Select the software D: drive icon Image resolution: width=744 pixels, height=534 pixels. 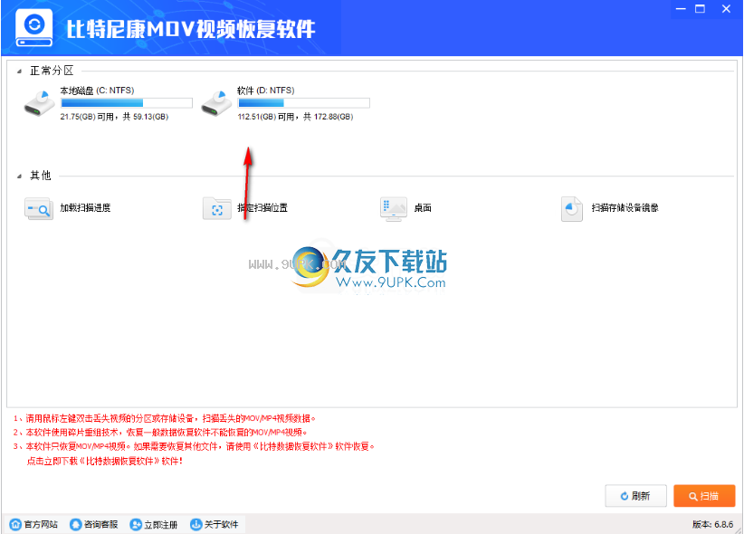coord(217,103)
